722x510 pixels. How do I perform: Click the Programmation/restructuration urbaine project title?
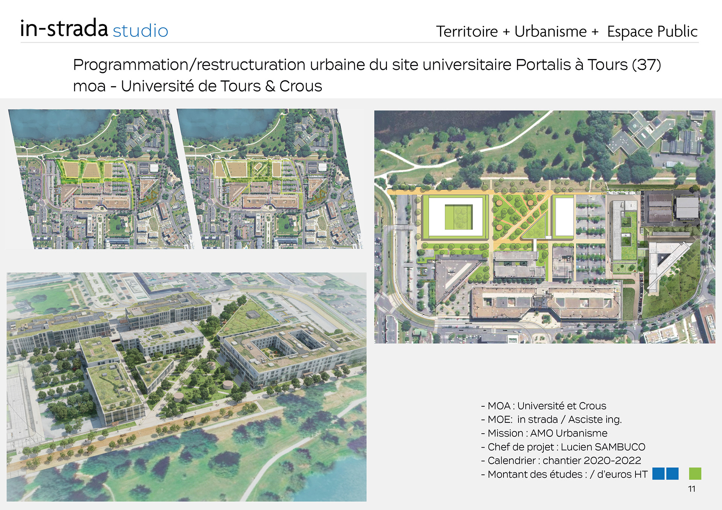[x=367, y=65]
